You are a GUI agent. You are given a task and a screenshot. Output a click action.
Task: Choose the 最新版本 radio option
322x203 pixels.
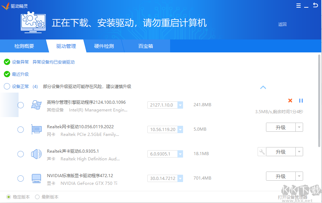37,197
